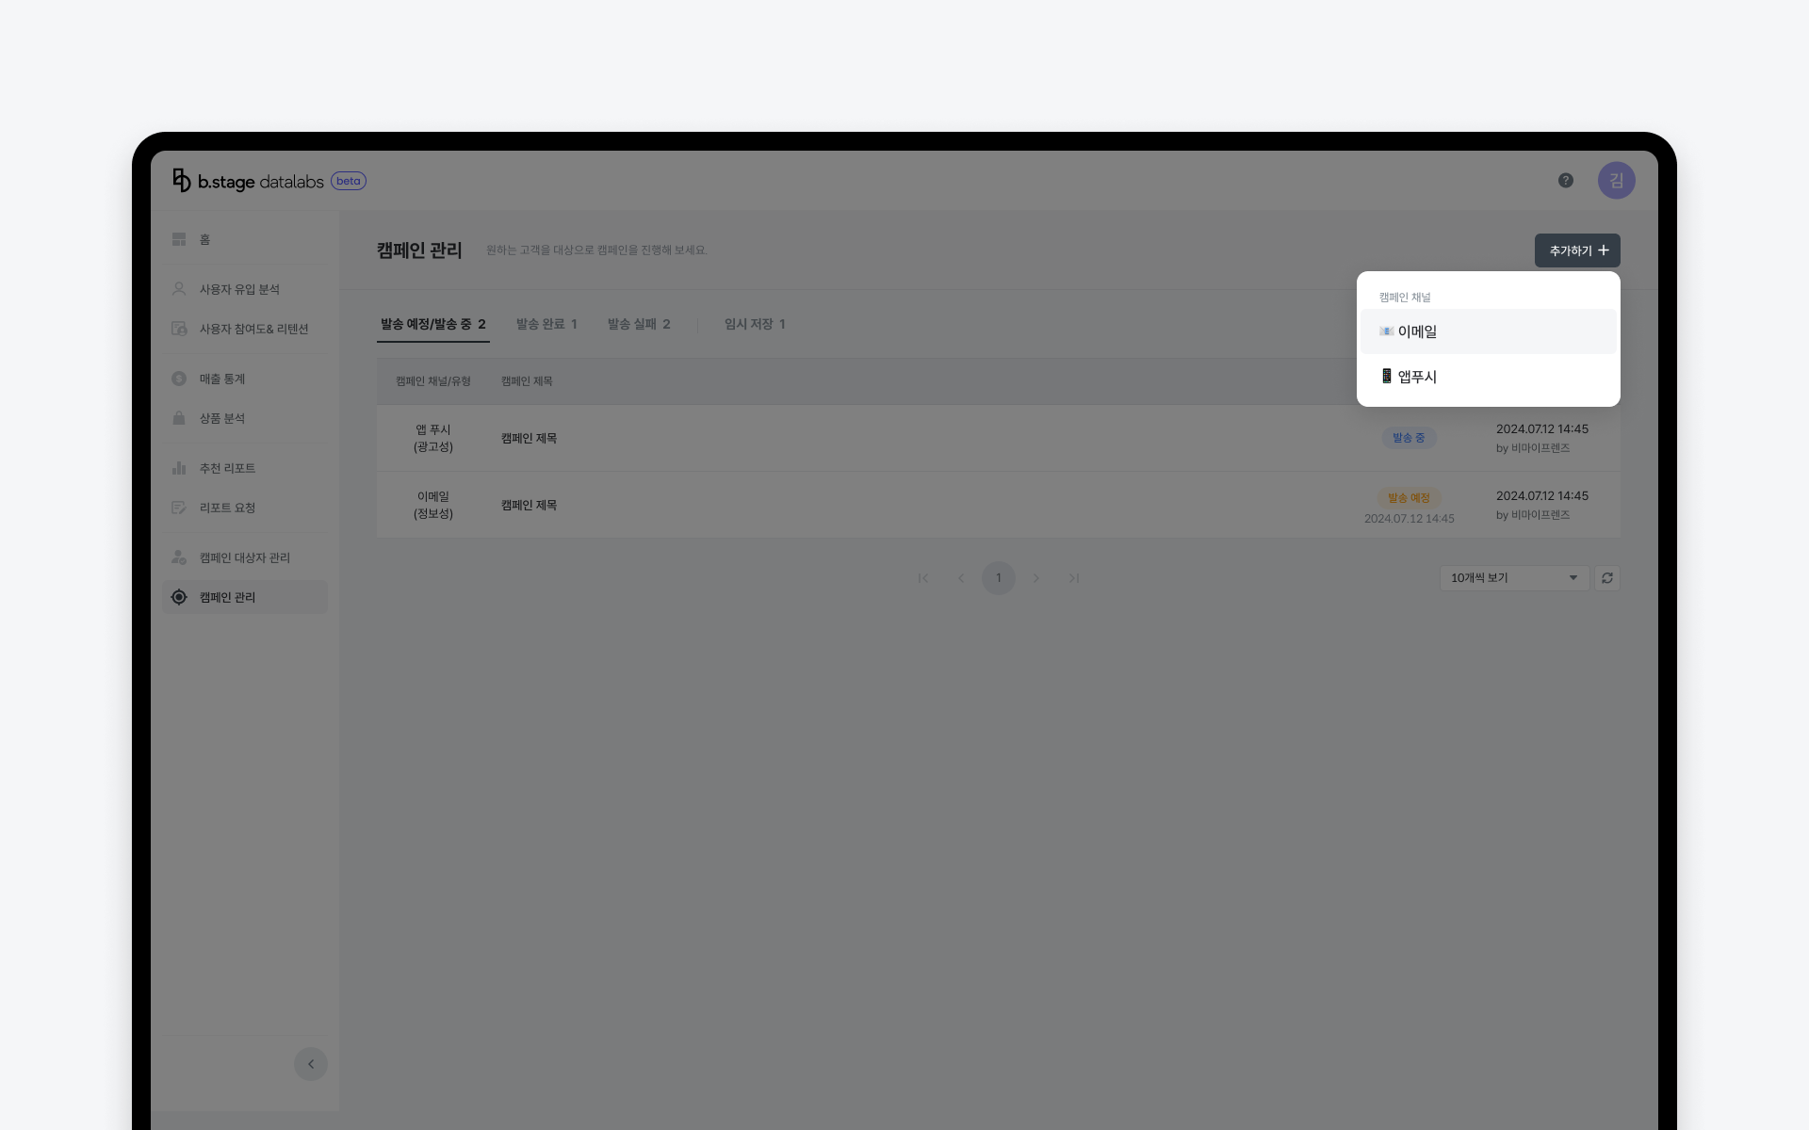Click the 매출 통계 coin icon
The image size is (1809, 1130).
click(179, 379)
